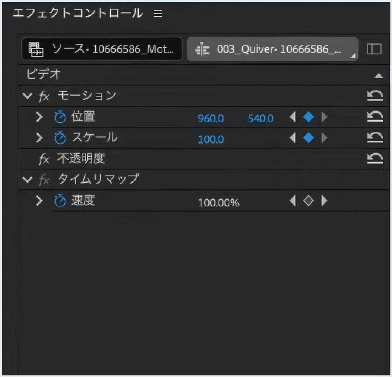
Task: Reset the Opacity effect
Action: pyautogui.click(x=375, y=159)
